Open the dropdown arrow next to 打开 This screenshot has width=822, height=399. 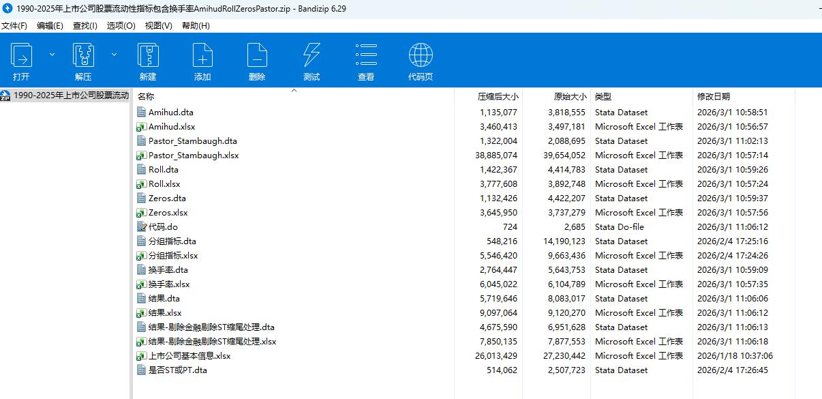coord(52,54)
